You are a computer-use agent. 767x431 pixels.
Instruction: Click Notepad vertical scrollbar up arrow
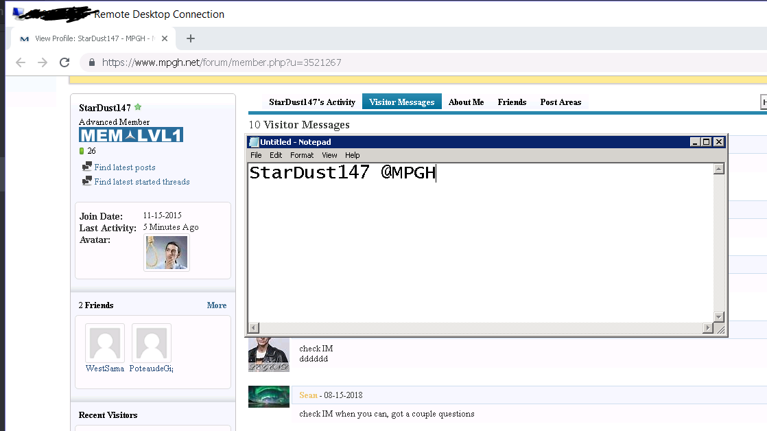tap(718, 169)
